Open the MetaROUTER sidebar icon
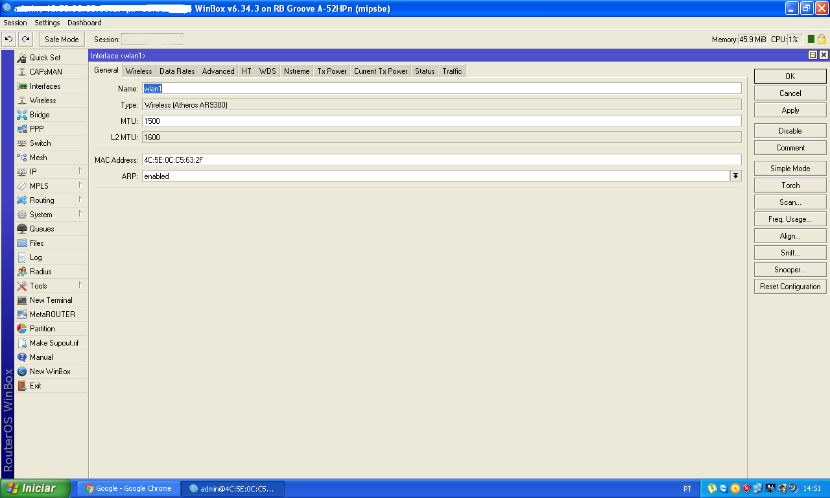Image resolution: width=830 pixels, height=498 pixels. click(x=22, y=314)
